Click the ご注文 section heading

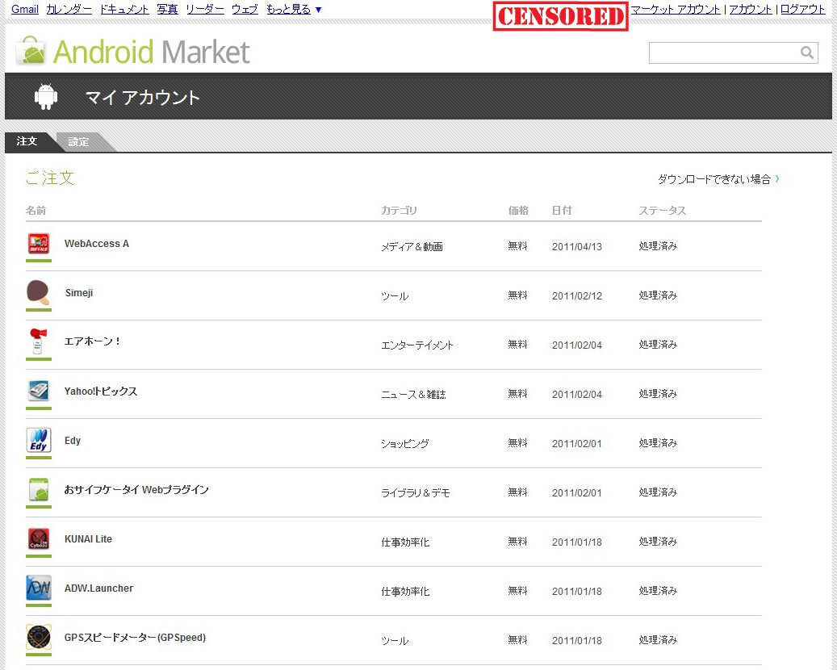(x=50, y=178)
